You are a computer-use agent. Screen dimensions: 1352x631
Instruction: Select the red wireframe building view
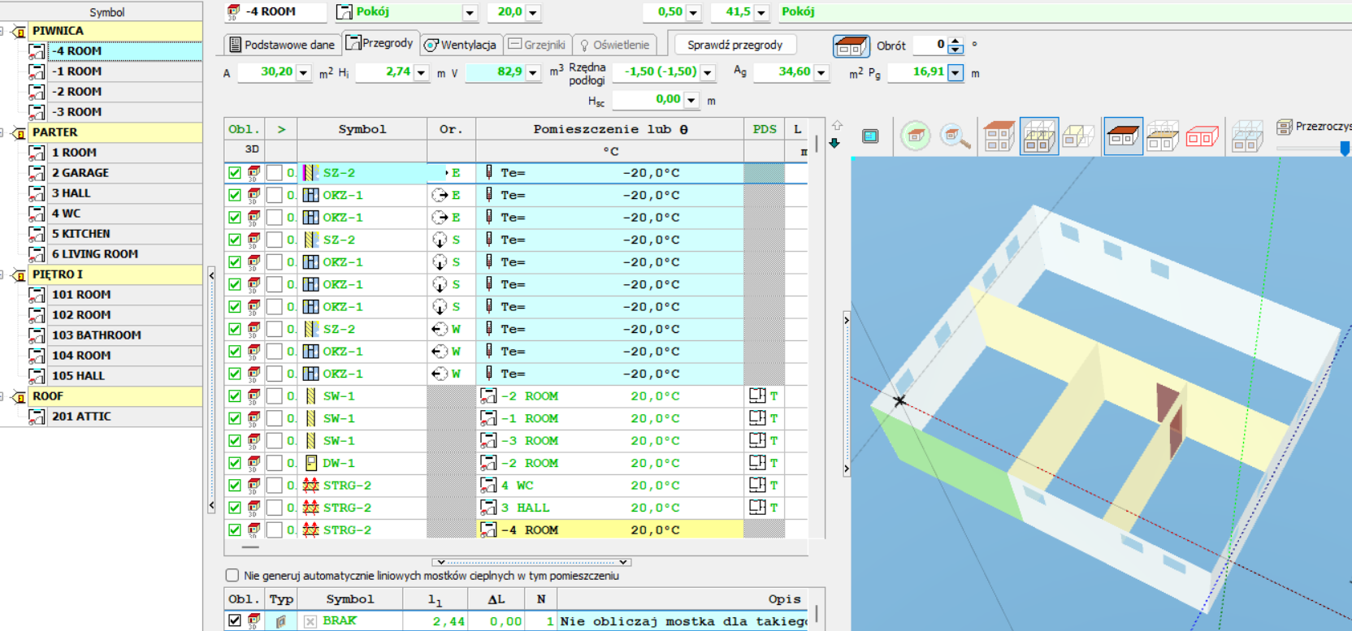pyautogui.click(x=1202, y=136)
